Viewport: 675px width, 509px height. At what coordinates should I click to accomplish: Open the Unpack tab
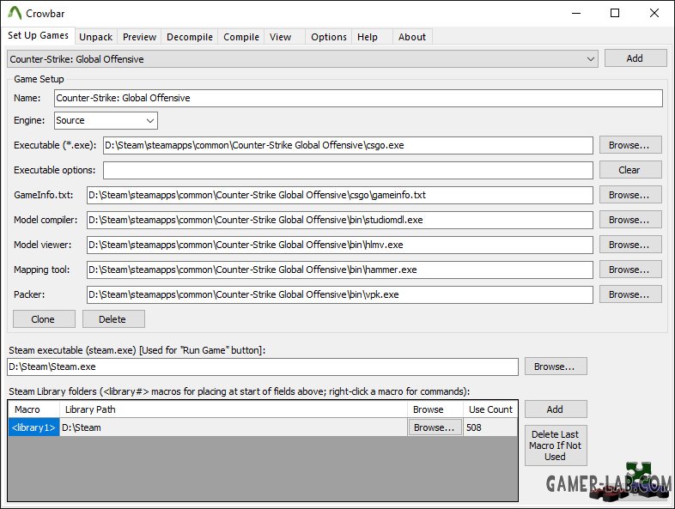[x=95, y=37]
